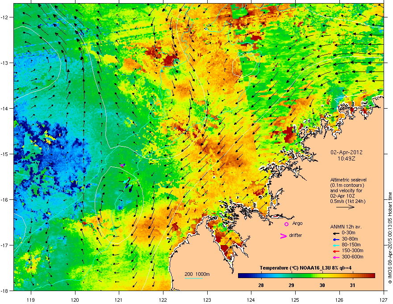Click the Temperature NOAA16_L3U title

point(305,268)
